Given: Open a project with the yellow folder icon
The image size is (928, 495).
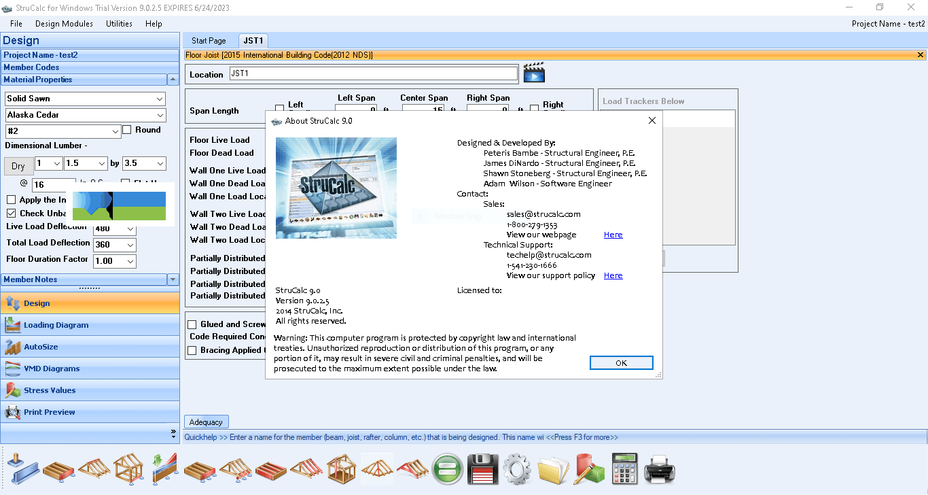Looking at the screenshot, I should (x=553, y=468).
